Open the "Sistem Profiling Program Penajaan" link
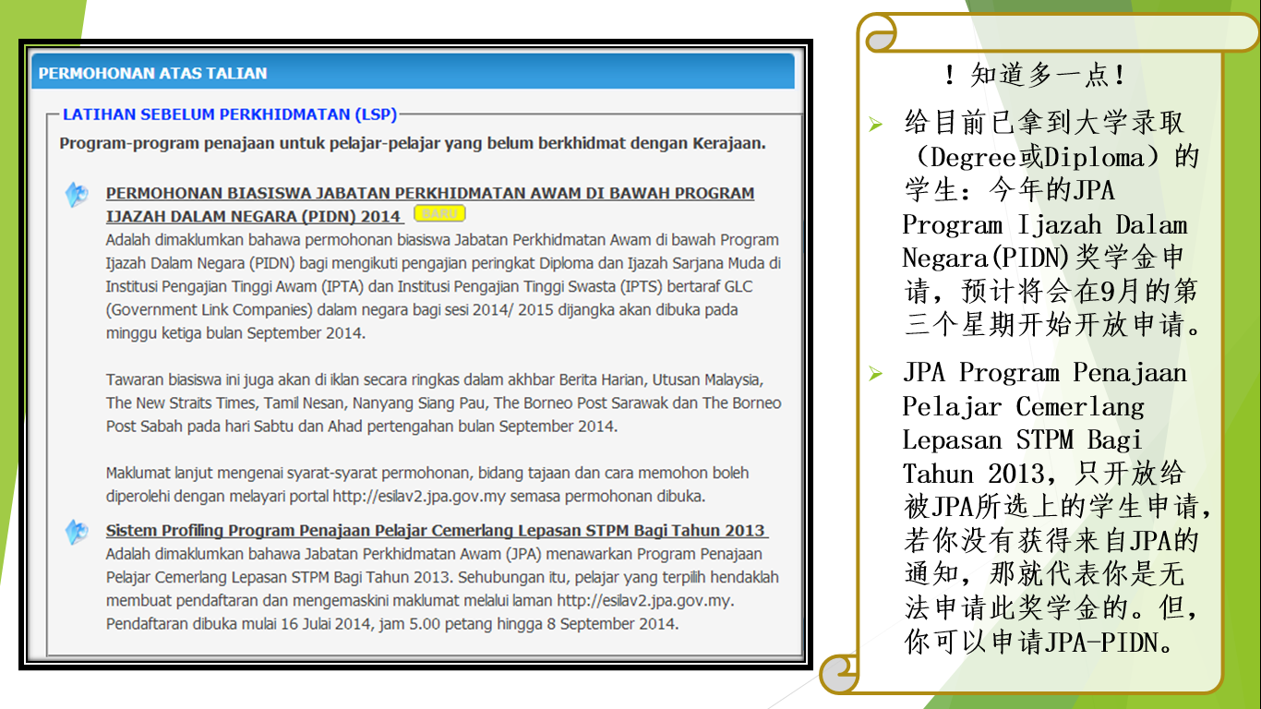The width and height of the screenshot is (1261, 709). 437,530
